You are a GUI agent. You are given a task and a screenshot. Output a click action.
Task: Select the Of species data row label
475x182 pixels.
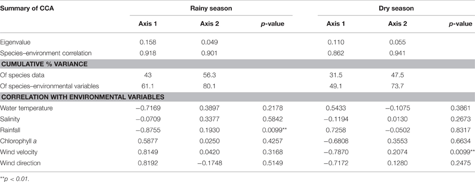20,75
